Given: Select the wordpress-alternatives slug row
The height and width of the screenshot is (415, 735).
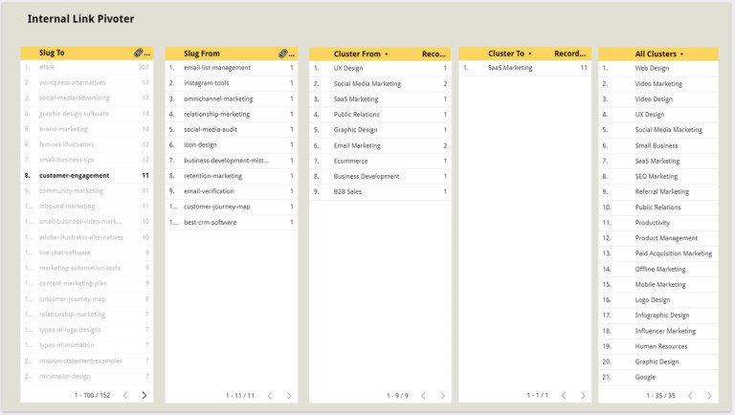Looking at the screenshot, I should point(87,82).
